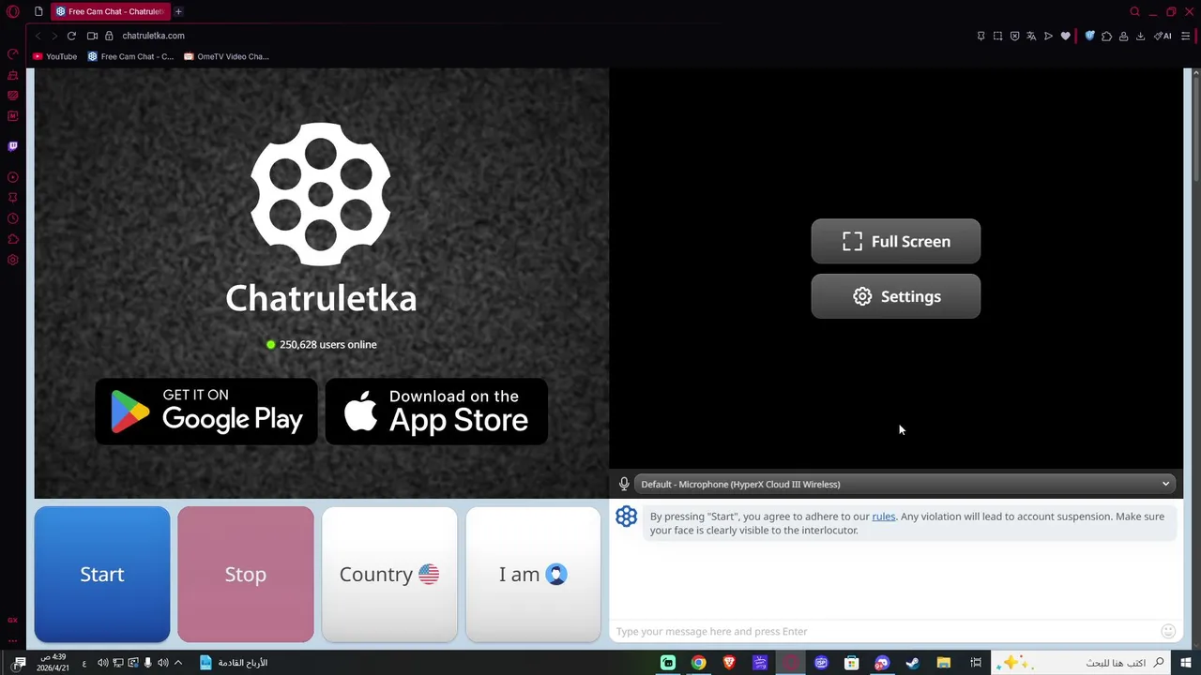Click the GX corner icon in sidebar
This screenshot has height=675, width=1201.
pyautogui.click(x=12, y=620)
